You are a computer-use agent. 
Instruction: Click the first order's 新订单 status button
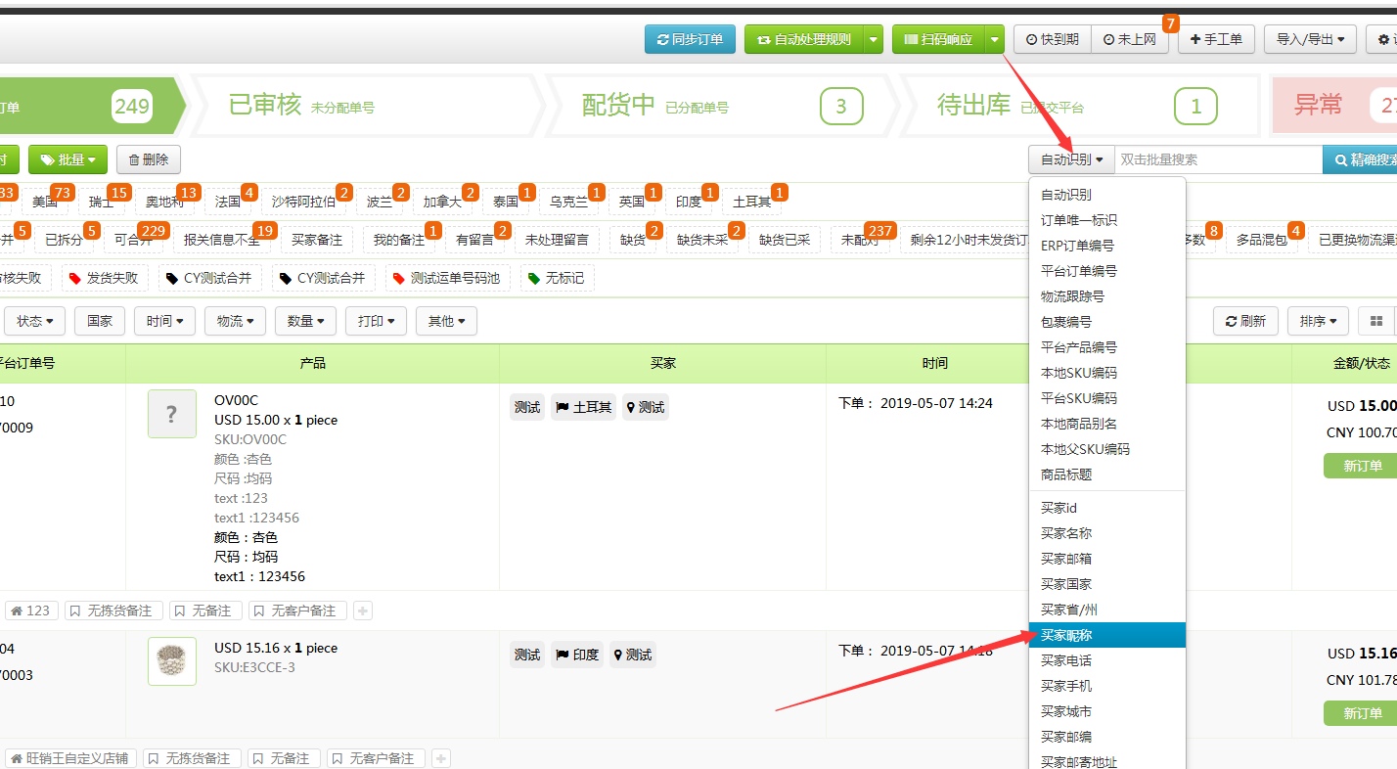[1362, 466]
